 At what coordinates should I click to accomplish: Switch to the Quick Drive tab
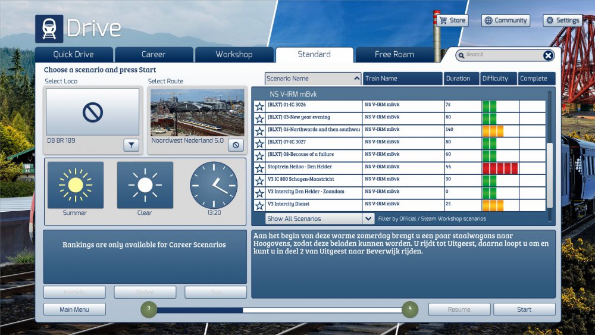[x=74, y=54]
